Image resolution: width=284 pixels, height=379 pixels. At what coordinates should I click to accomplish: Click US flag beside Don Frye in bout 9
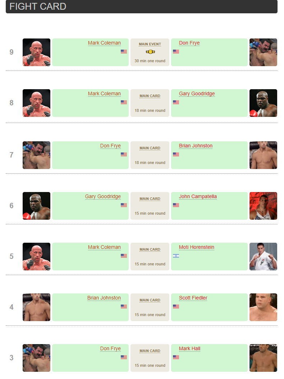176,52
